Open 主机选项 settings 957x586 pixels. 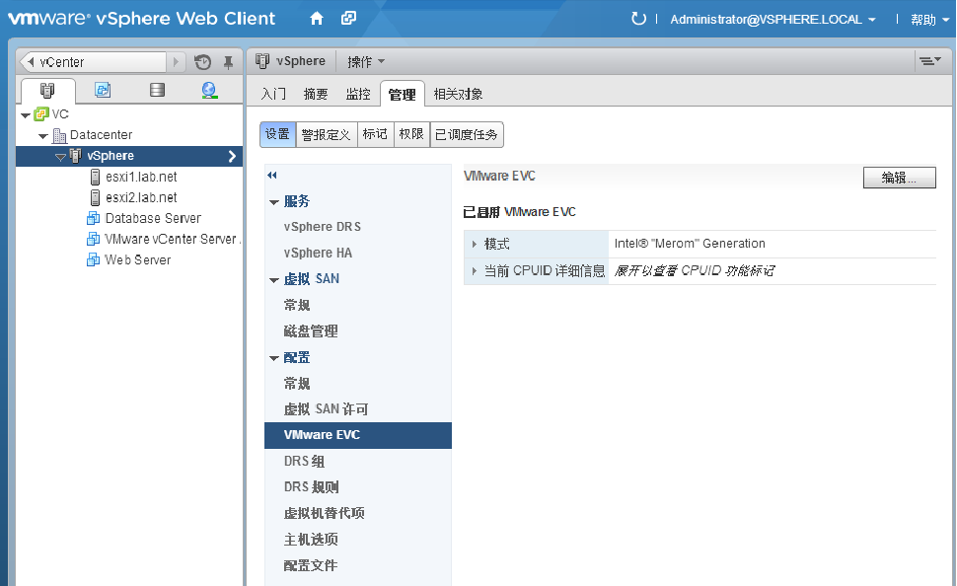click(311, 540)
